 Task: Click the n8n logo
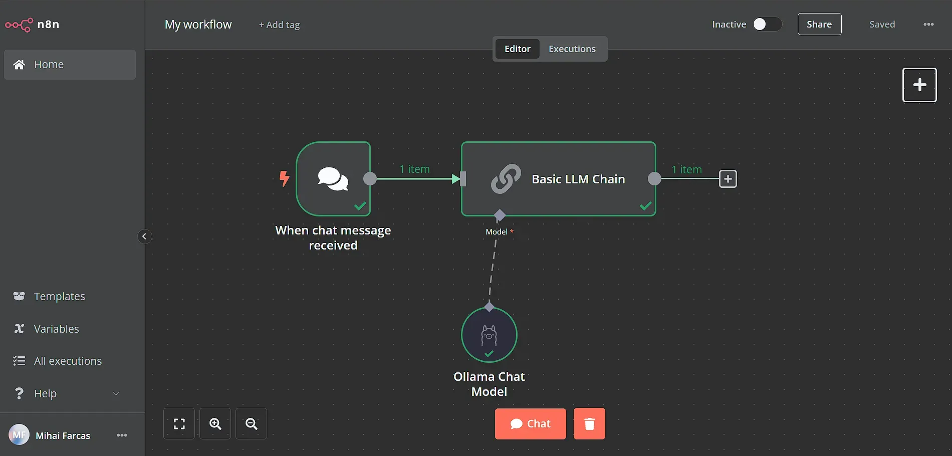click(19, 24)
